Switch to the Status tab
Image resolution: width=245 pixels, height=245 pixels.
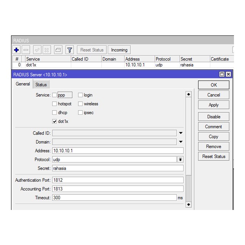point(41,85)
